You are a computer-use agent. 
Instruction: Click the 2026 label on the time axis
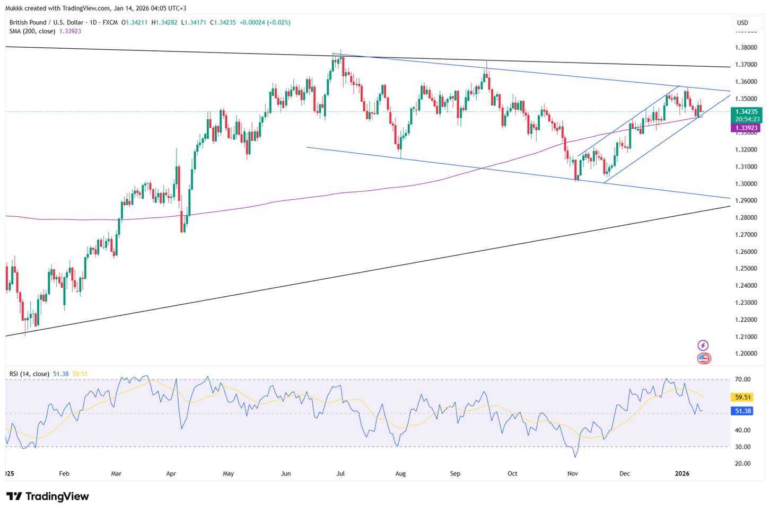coord(682,473)
